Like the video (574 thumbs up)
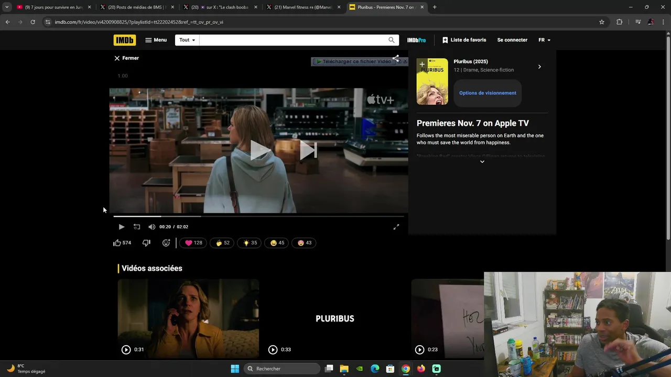Image resolution: width=671 pixels, height=377 pixels. click(122, 243)
